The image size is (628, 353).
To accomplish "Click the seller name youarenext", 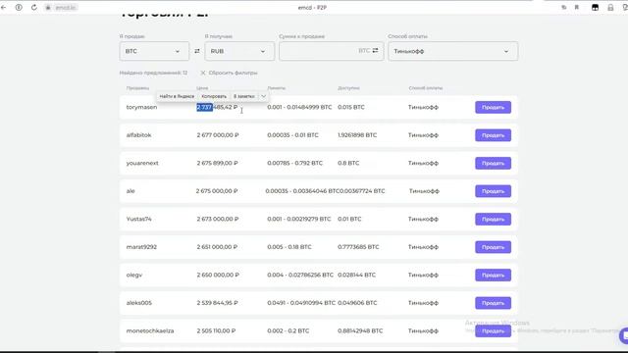I will coord(142,164).
